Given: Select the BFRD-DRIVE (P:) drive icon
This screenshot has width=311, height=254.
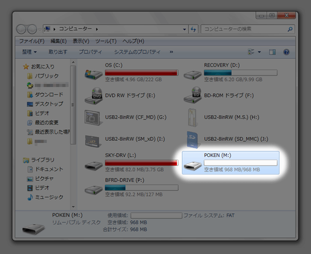Looking at the screenshot, I should (93, 190).
